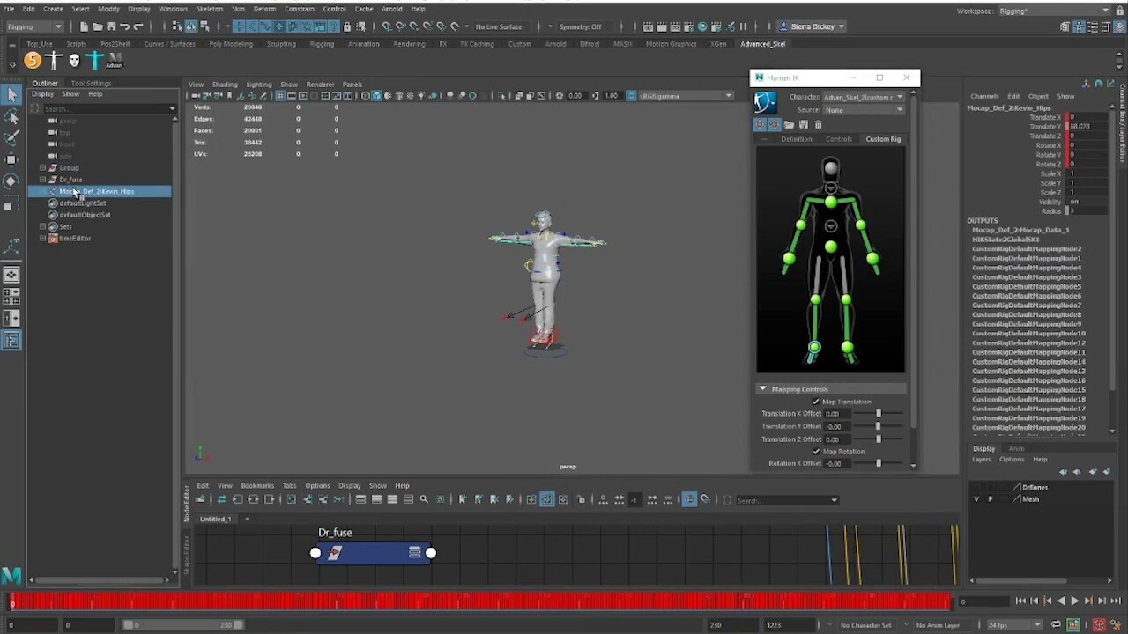Viewport: 1128px width, 634px height.
Task: Toggle the second red pin button in Human IK
Action: tap(775, 125)
